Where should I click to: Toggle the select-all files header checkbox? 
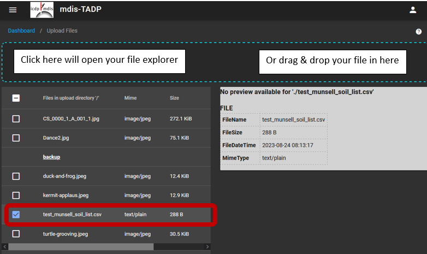16,98
